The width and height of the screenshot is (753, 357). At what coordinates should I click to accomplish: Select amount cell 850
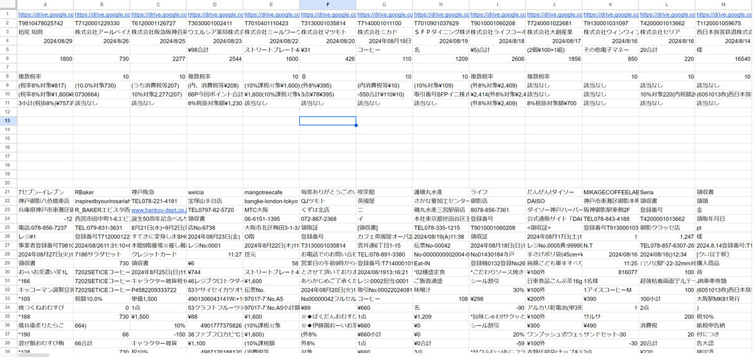tap(610, 58)
